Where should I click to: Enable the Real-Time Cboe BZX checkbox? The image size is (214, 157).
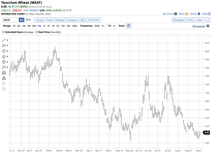pyautogui.click(x=36, y=32)
